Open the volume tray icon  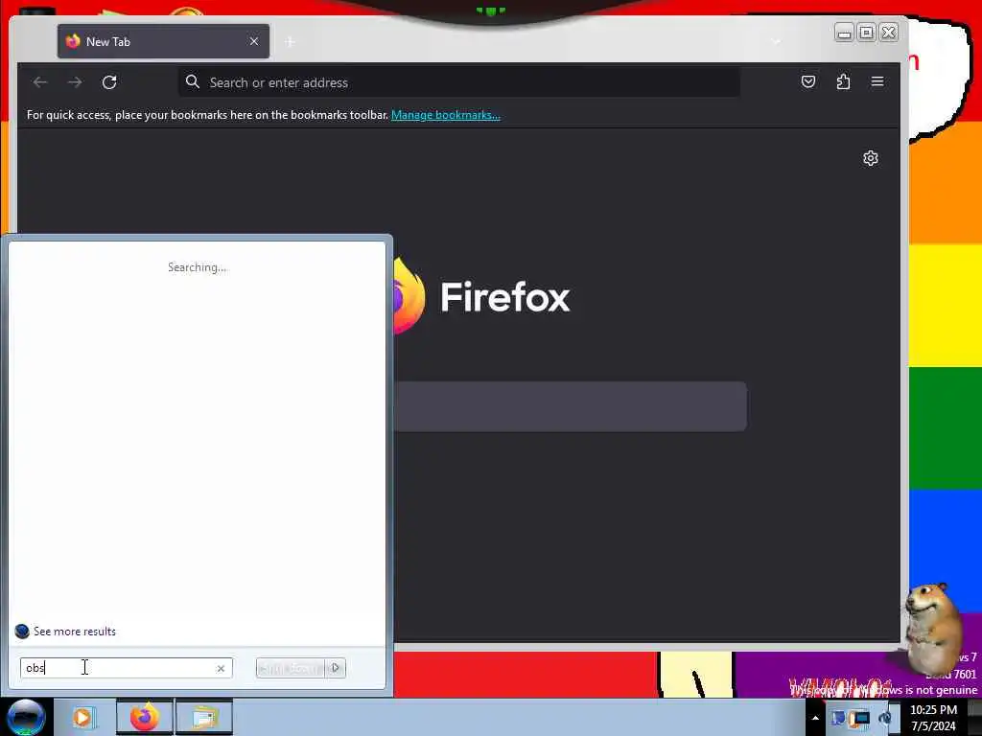point(885,718)
